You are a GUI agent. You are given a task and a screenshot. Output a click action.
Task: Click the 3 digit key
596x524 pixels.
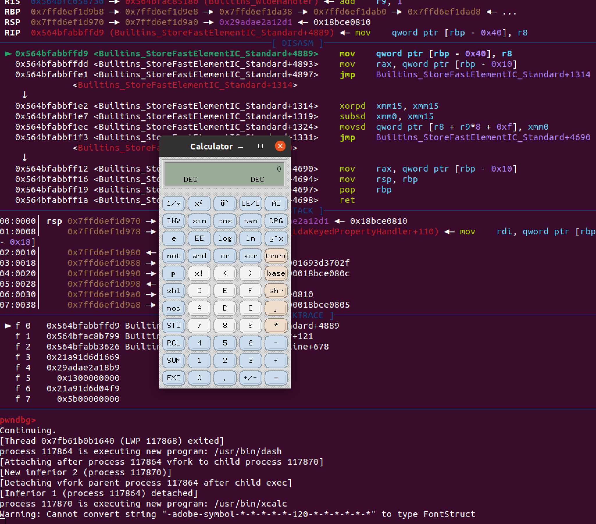coord(250,360)
